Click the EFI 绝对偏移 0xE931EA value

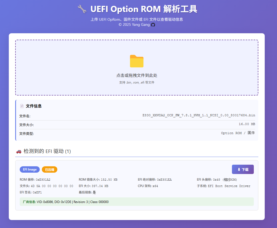pos(164,180)
